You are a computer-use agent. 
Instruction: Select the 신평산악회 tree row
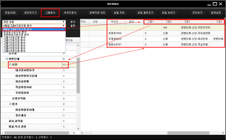click(x=39, y=98)
